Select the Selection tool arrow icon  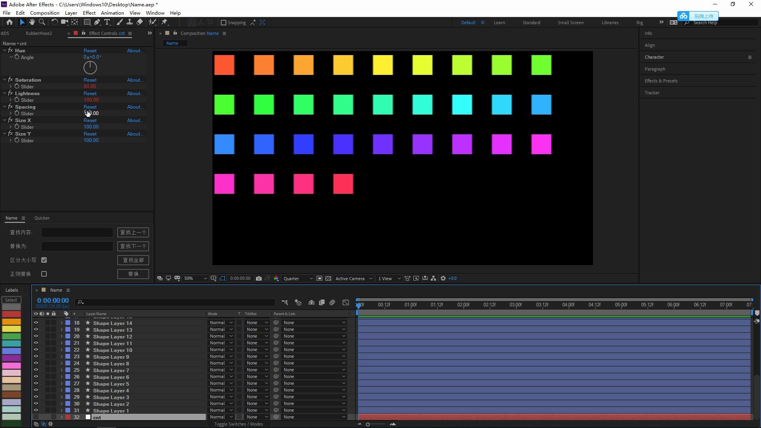click(21, 22)
